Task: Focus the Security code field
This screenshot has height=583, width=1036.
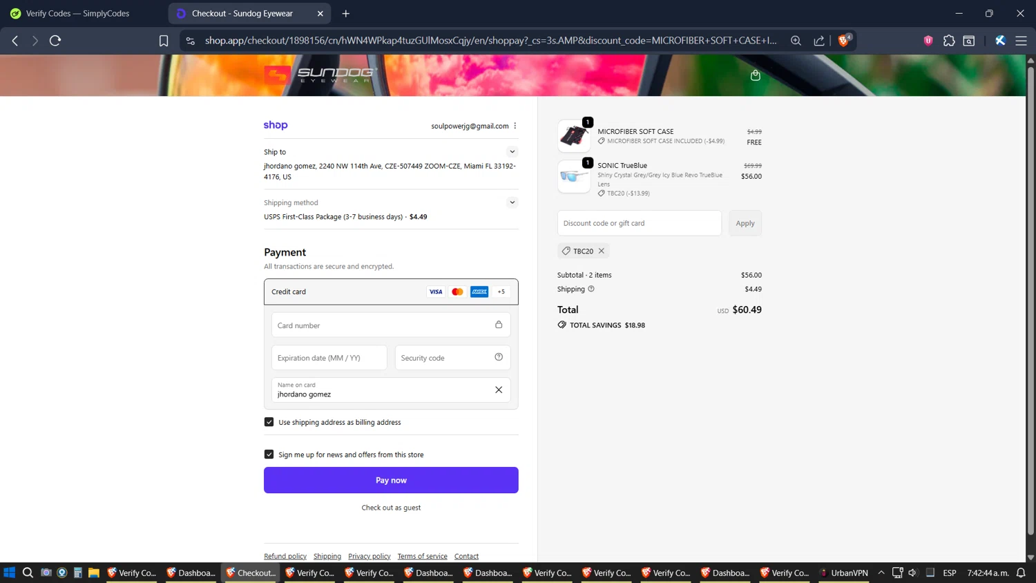Action: click(x=452, y=357)
